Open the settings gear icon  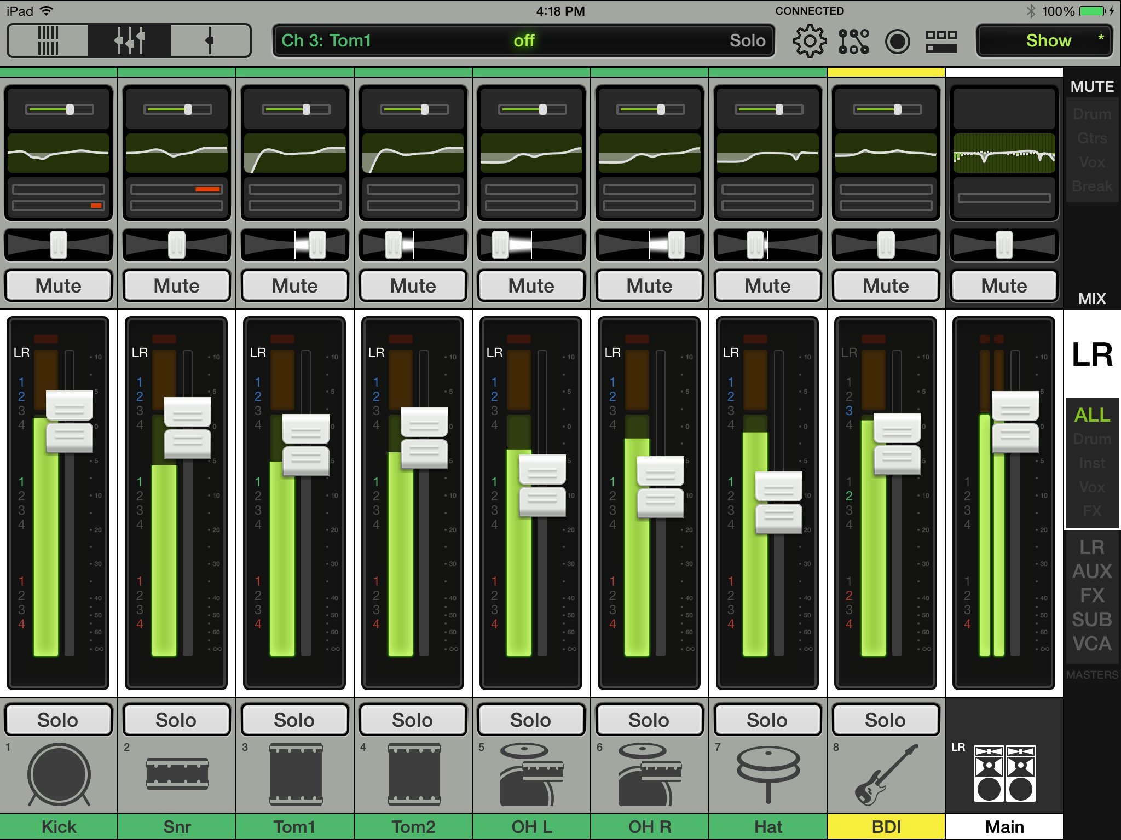809,41
